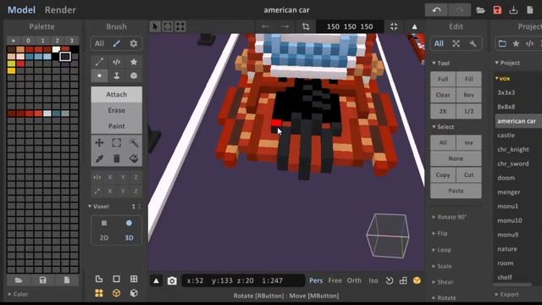The image size is (542, 305).
Task: Click the wrench icon in the Edit panel
Action: pyautogui.click(x=473, y=43)
